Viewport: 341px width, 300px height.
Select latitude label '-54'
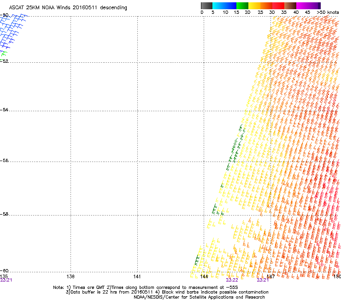click(x=4, y=109)
